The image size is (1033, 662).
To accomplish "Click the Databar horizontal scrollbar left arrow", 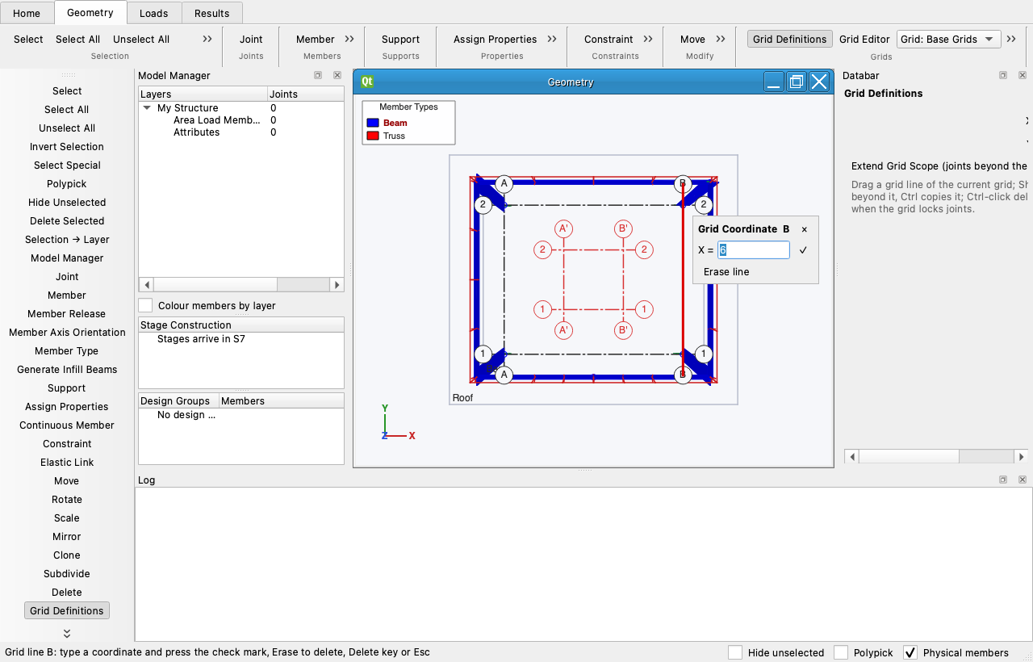I will [x=851, y=456].
